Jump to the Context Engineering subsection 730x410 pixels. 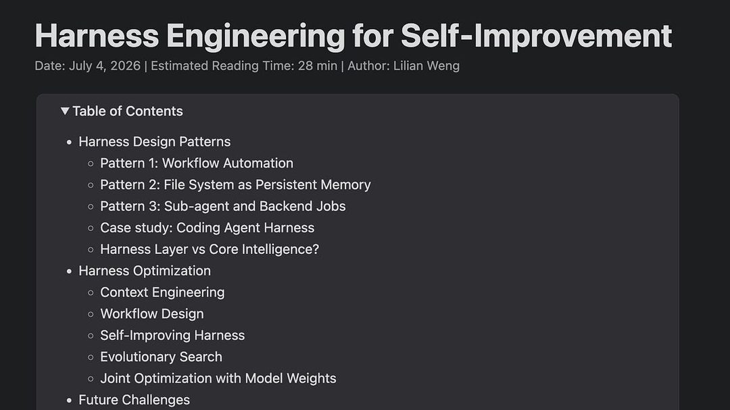click(162, 292)
